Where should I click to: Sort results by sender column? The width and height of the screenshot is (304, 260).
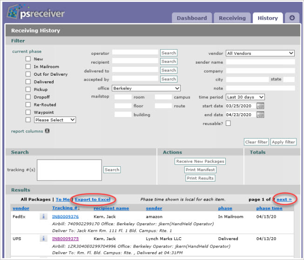[154, 208]
